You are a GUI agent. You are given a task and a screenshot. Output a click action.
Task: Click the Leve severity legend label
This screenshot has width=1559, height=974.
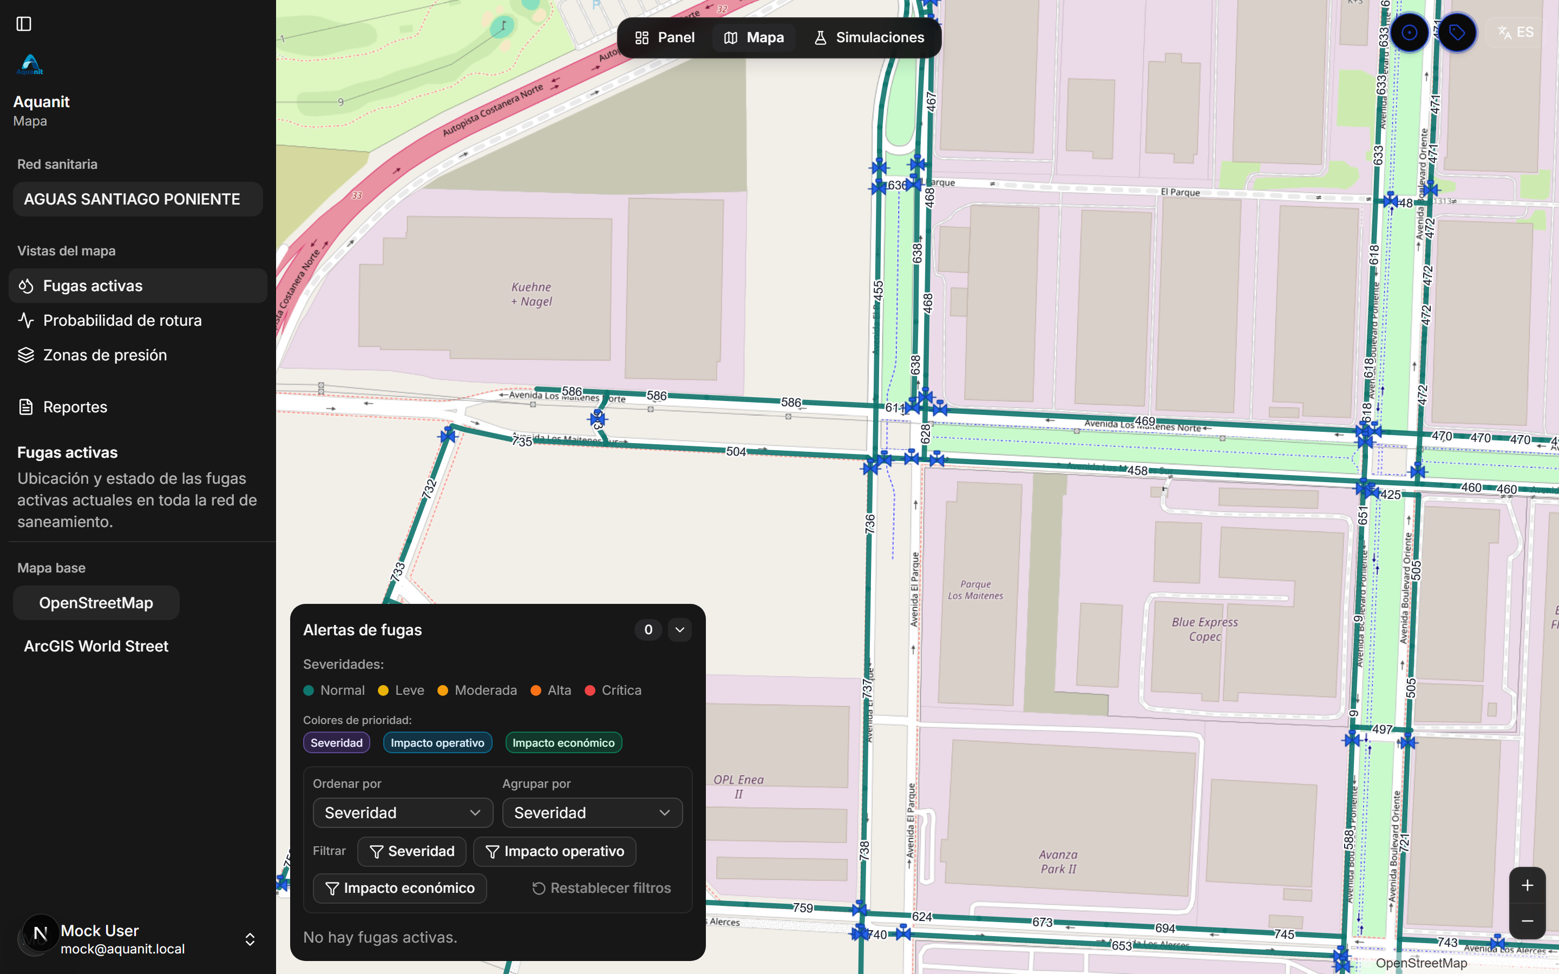[x=410, y=690]
